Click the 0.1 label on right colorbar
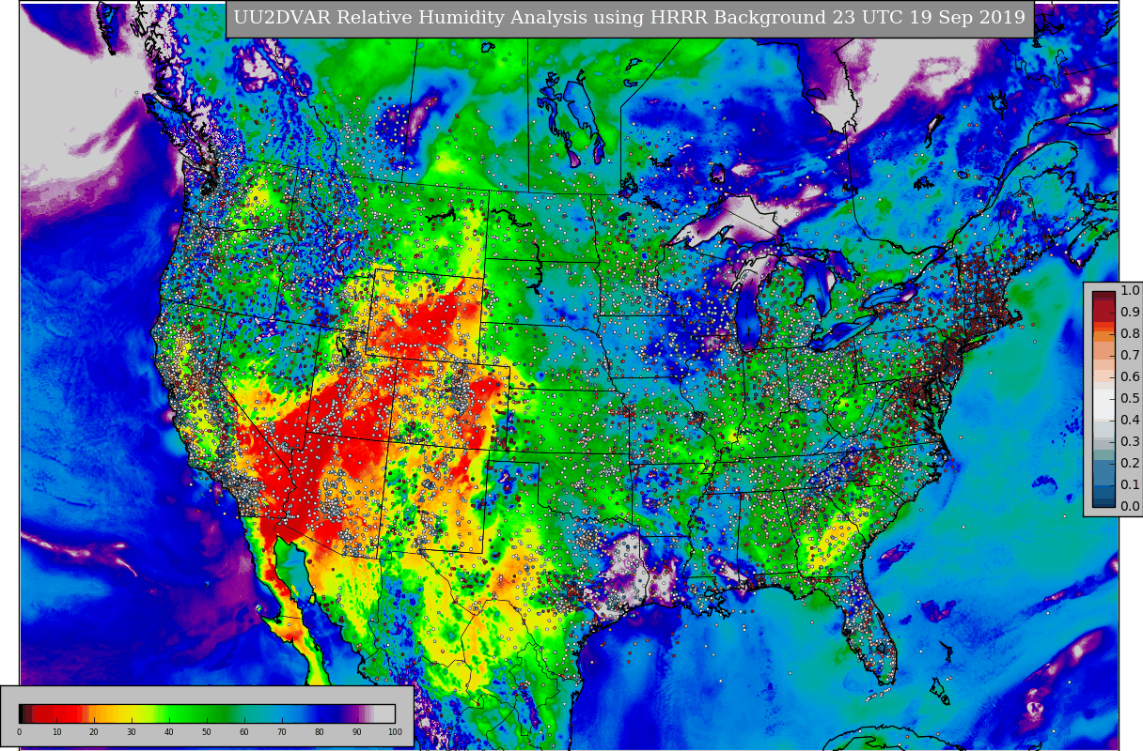 point(1130,485)
